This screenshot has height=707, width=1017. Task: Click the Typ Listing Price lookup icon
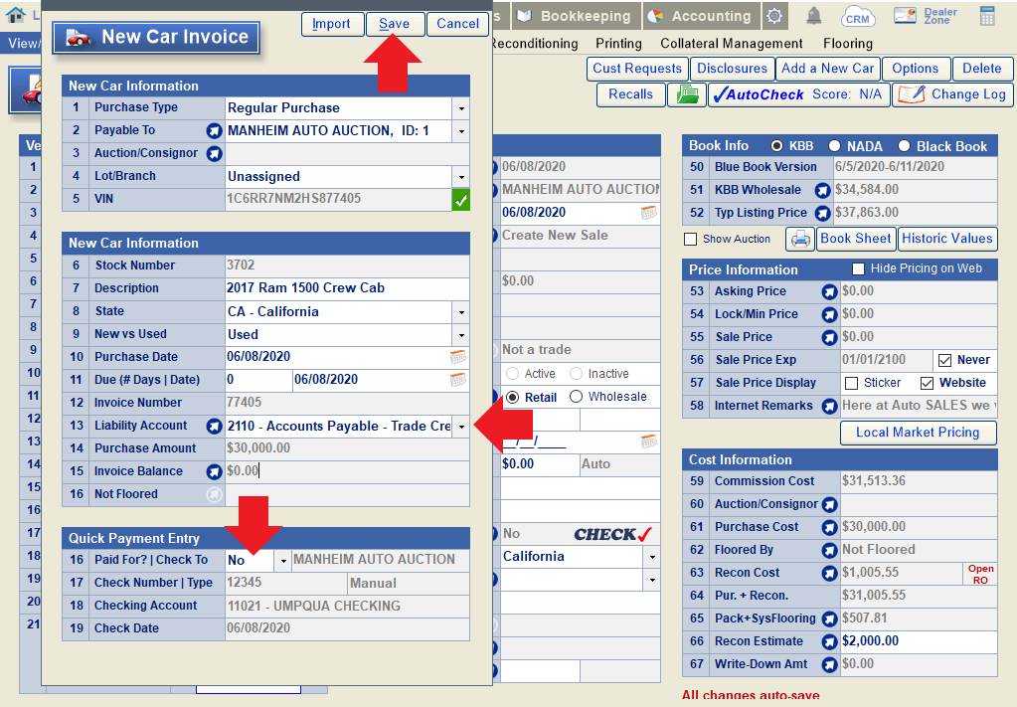coord(822,214)
